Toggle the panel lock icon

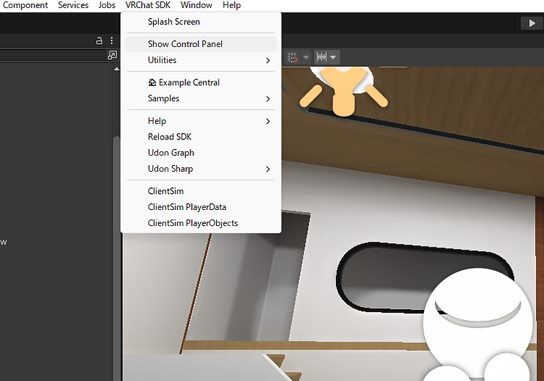coord(99,40)
